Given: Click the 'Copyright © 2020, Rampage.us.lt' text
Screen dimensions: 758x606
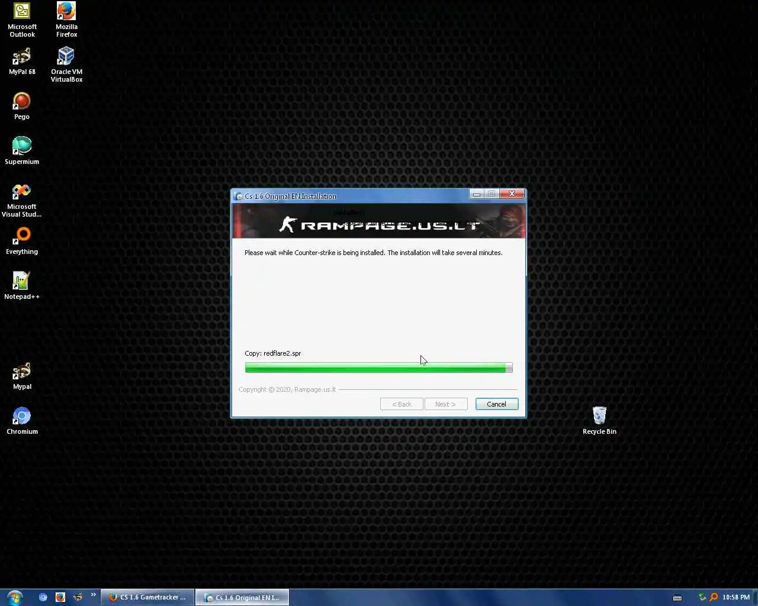Looking at the screenshot, I should [x=287, y=389].
